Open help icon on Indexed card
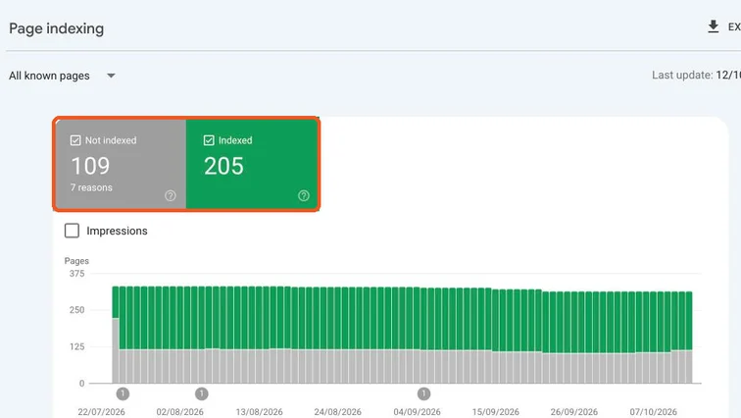 [x=304, y=196]
